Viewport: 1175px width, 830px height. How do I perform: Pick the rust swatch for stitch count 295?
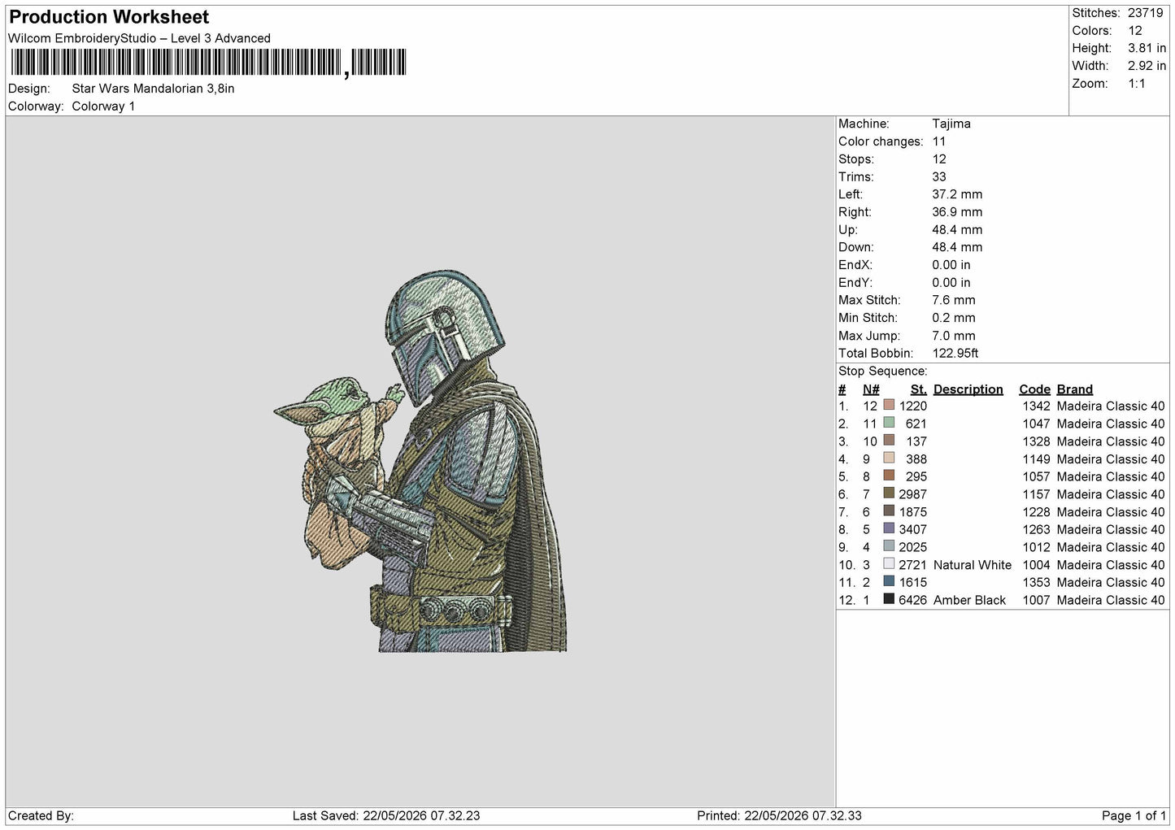(889, 476)
